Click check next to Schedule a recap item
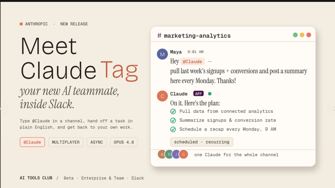This screenshot has width=335, height=188. (173, 129)
